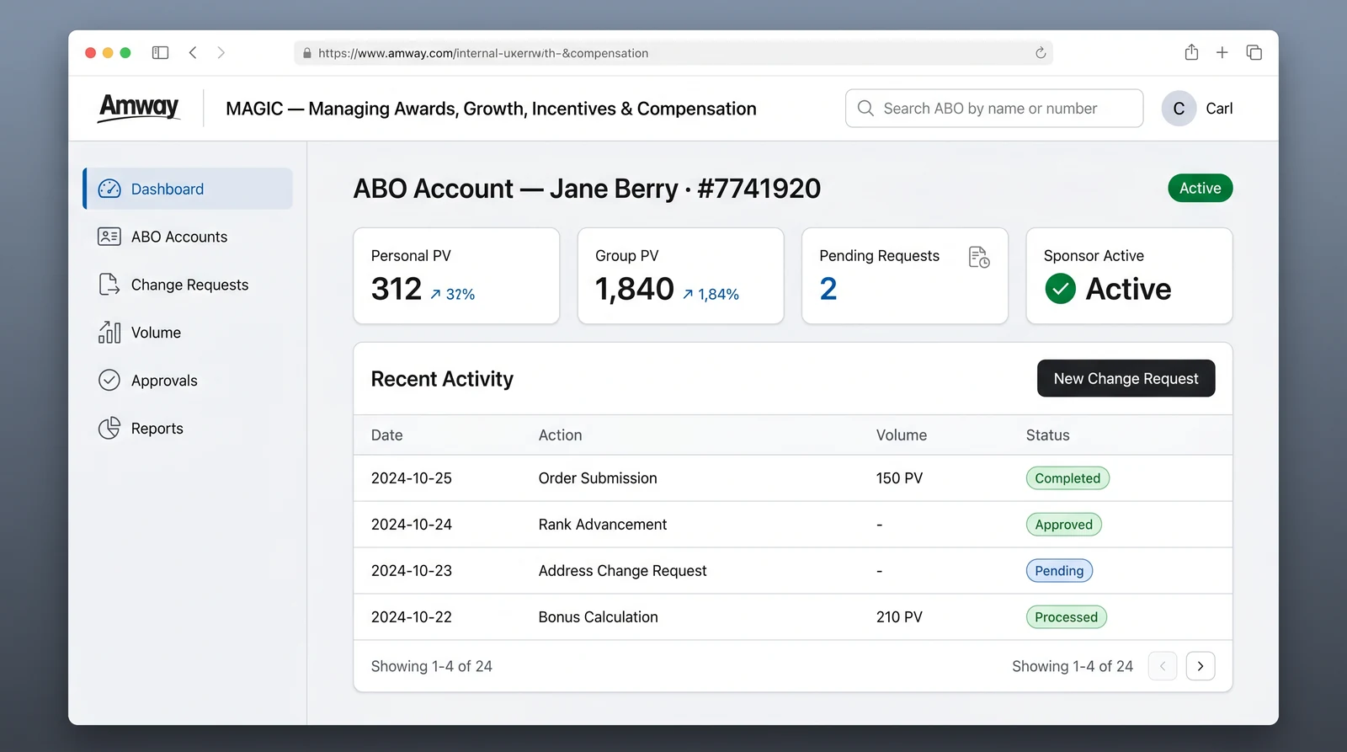1347x752 pixels.
Task: Click the Sponsor Active card label
Action: tap(1094, 256)
